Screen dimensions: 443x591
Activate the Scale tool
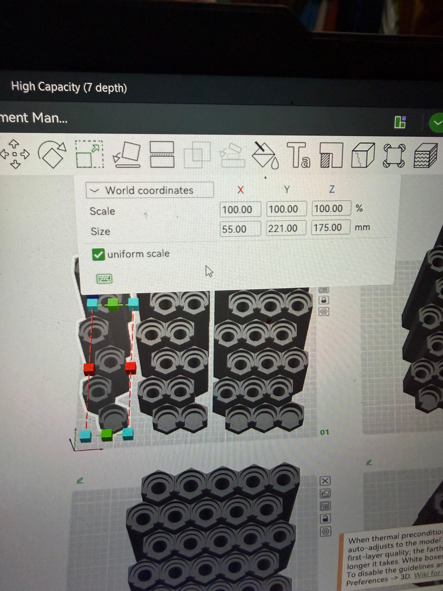coord(89,154)
